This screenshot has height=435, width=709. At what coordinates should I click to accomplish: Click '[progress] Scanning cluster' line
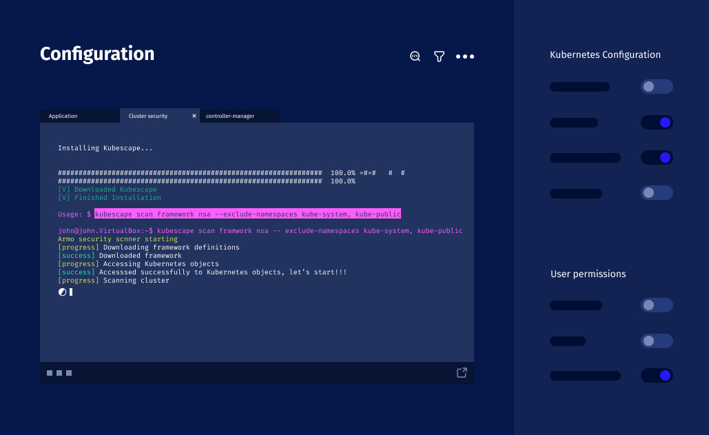[114, 281]
